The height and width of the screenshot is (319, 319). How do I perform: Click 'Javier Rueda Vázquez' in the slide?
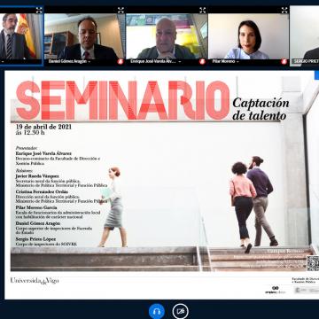click(x=37, y=176)
